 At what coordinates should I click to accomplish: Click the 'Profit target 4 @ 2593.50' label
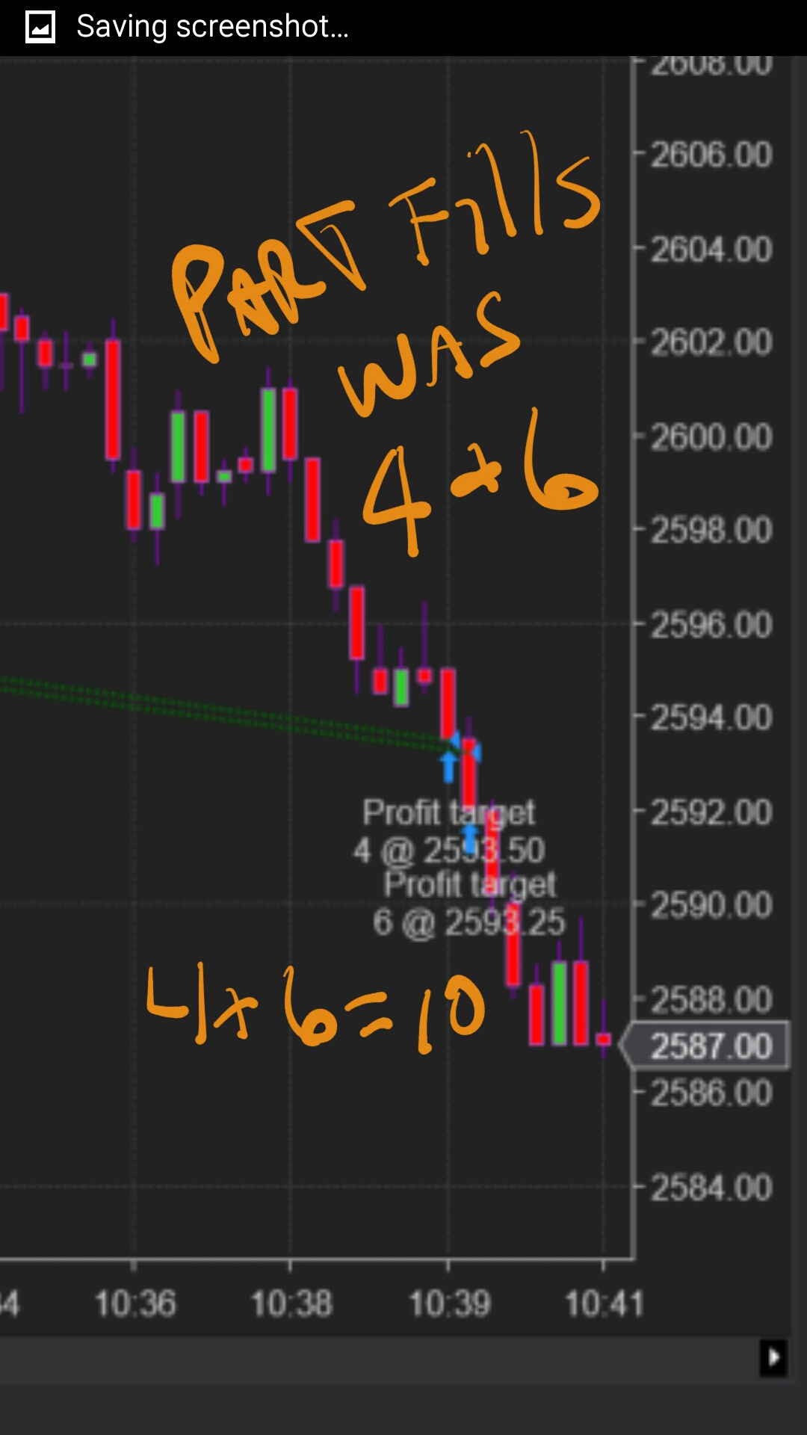[448, 830]
